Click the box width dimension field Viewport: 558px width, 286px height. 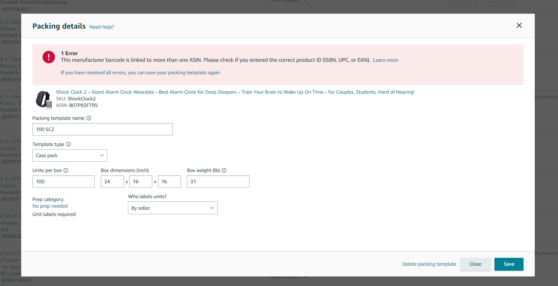point(141,182)
